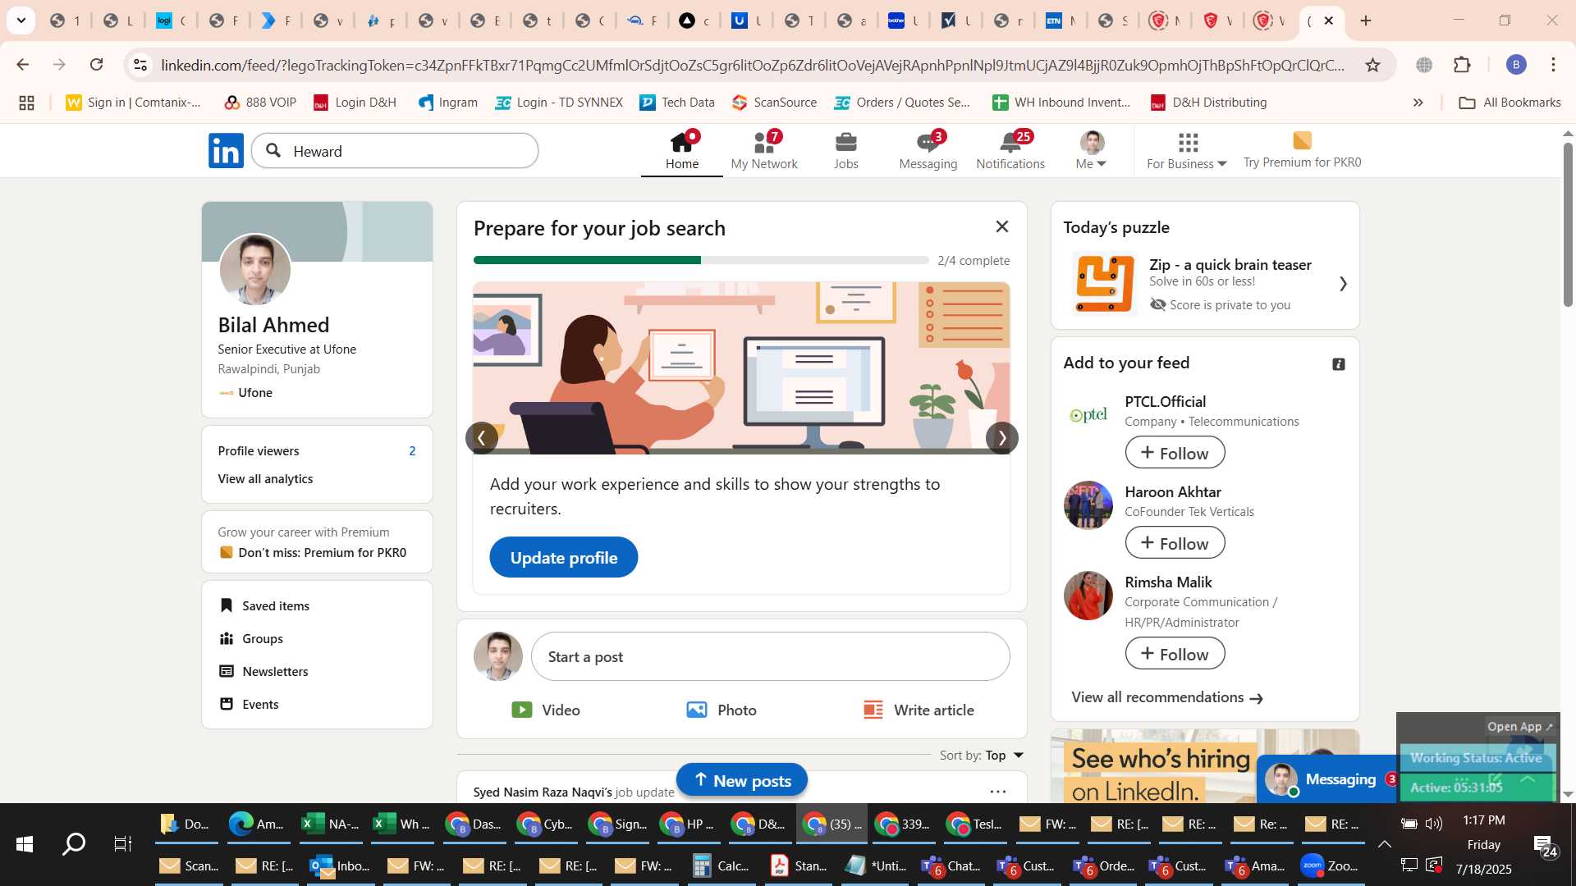Click the New posts button
This screenshot has width=1576, height=886.
(741, 780)
